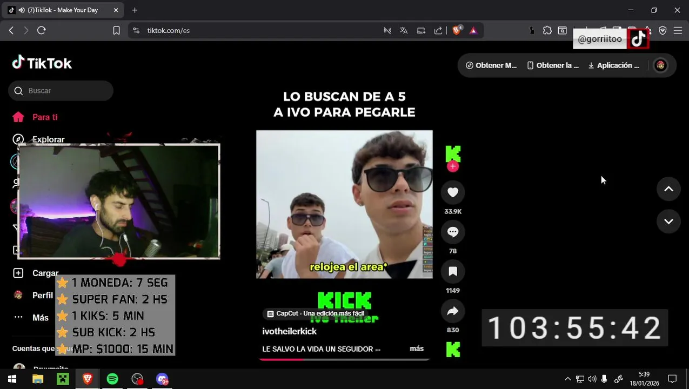Go to the previous video

tap(668, 189)
